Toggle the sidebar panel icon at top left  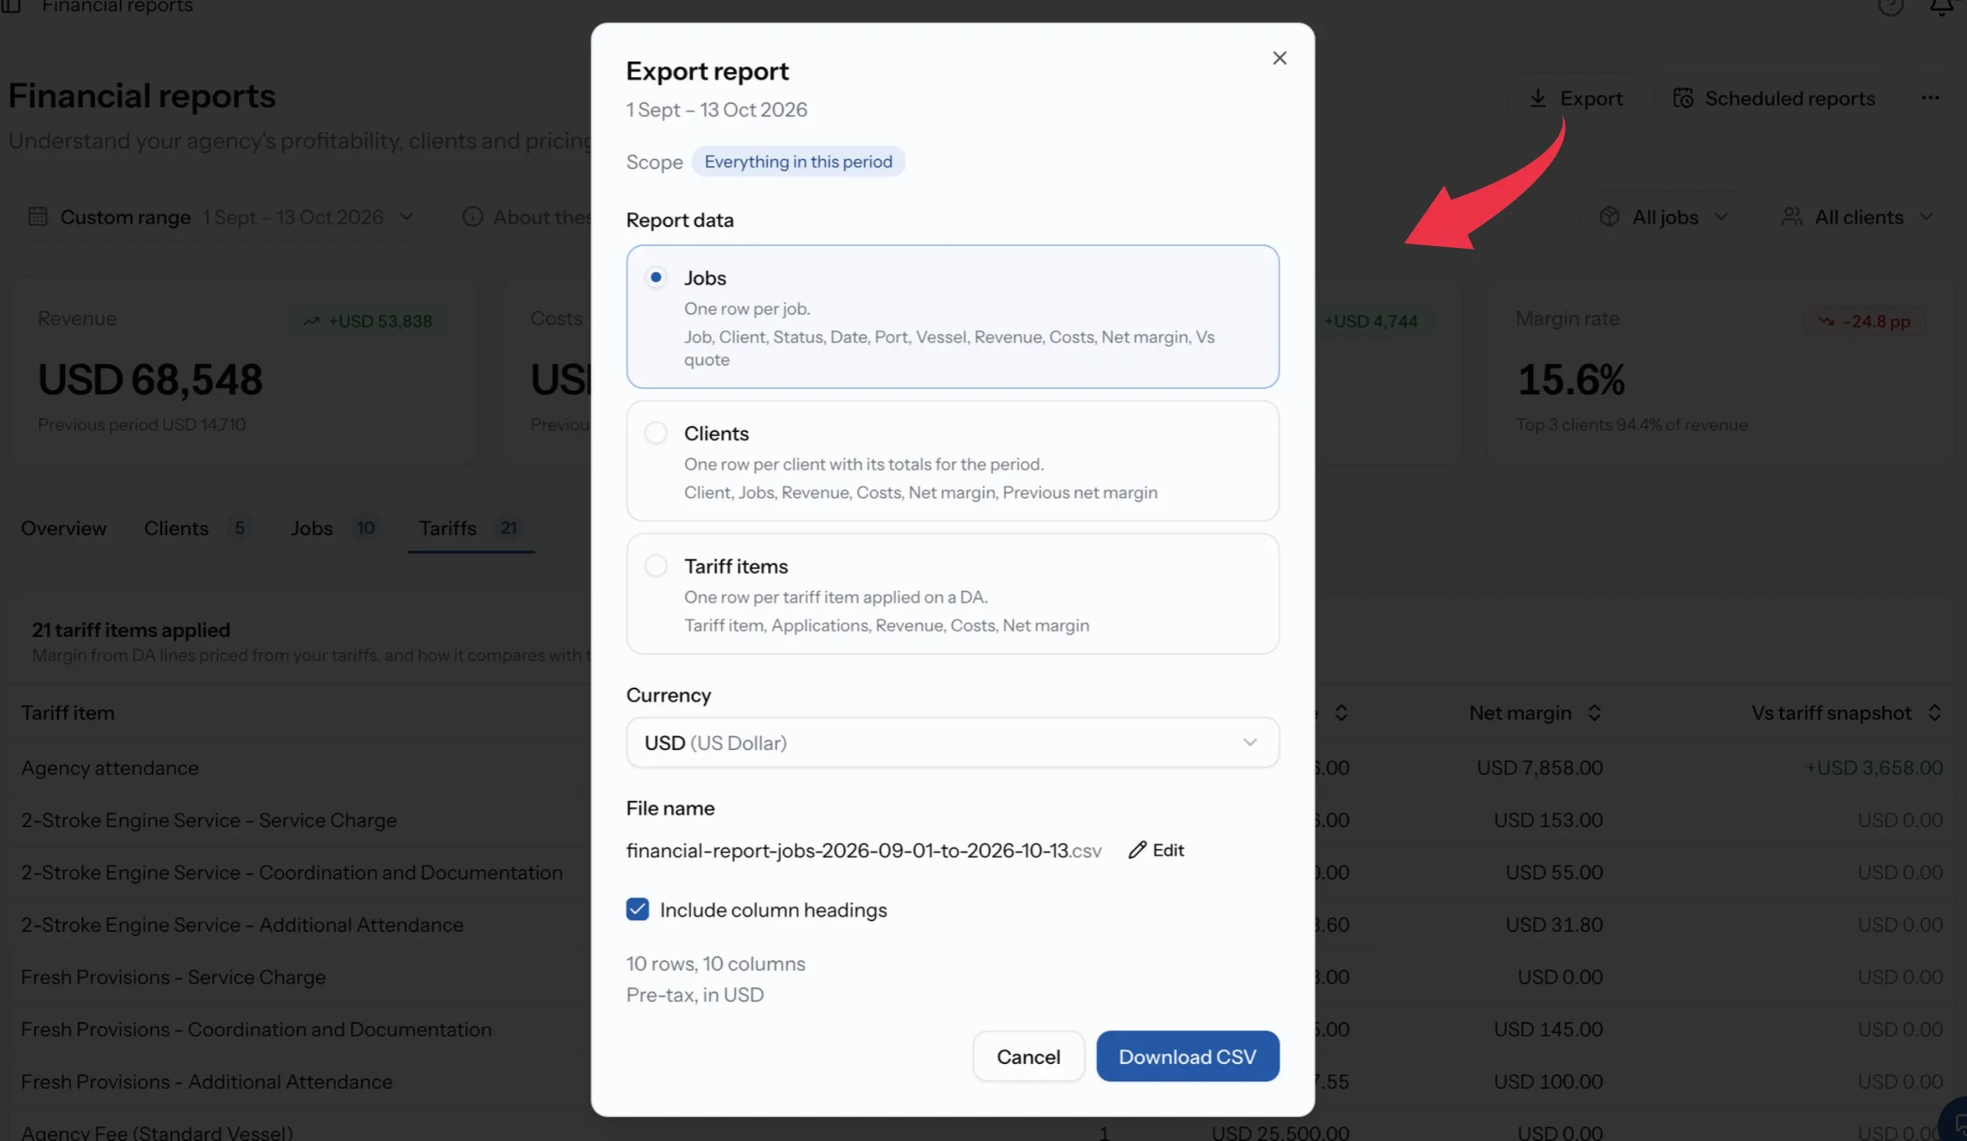coord(11,6)
